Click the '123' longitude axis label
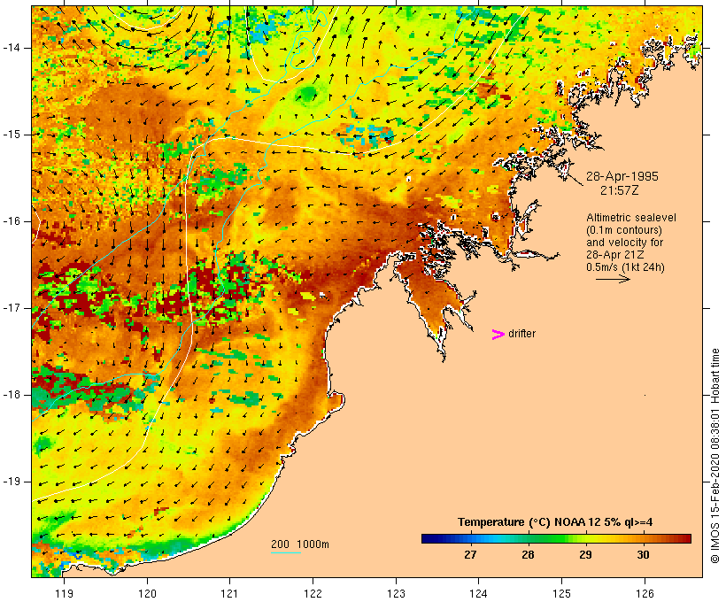The image size is (726, 602). 396,594
